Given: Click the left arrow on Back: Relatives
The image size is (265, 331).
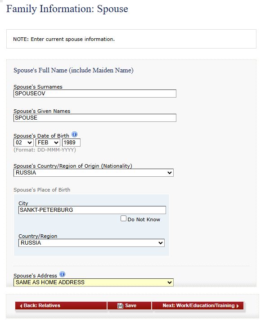Looking at the screenshot, I should 21,306.
